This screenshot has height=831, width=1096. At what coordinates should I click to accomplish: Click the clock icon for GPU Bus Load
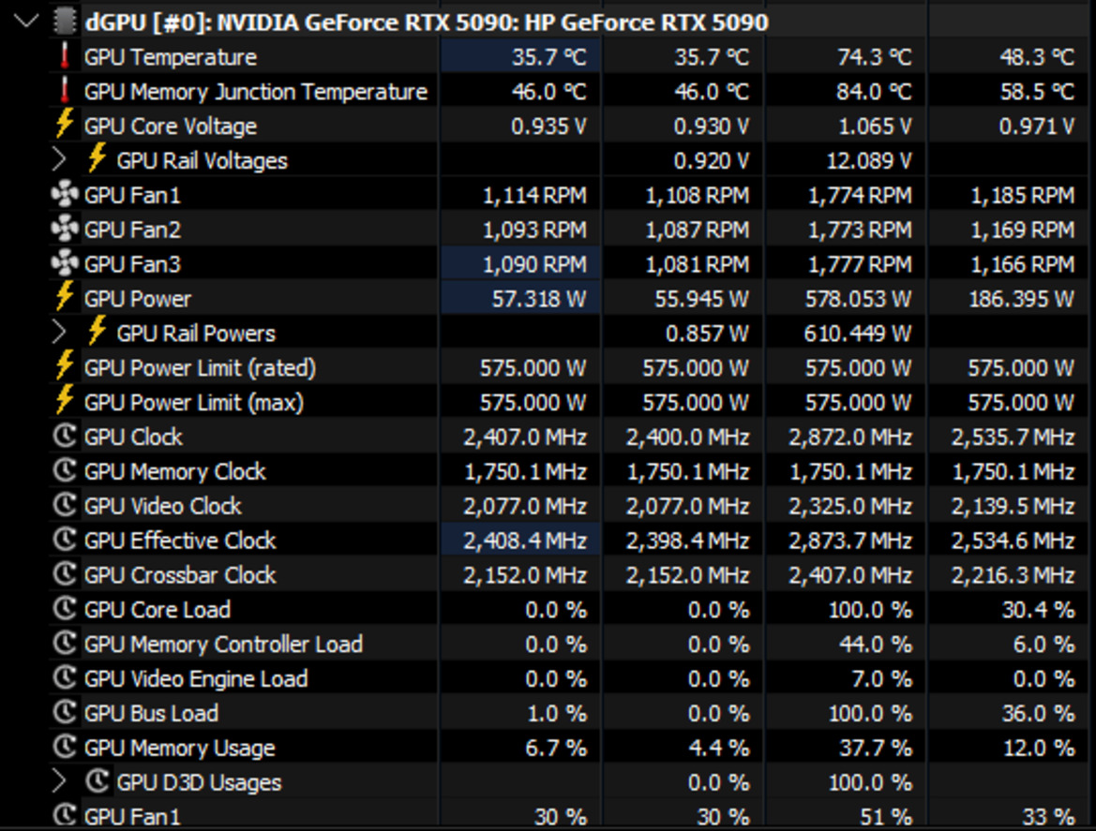click(x=65, y=712)
